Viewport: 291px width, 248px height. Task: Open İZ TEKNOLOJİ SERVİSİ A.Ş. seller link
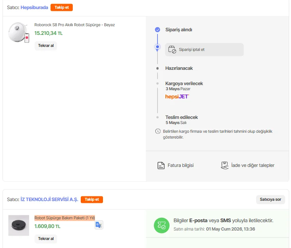pyautogui.click(x=49, y=199)
